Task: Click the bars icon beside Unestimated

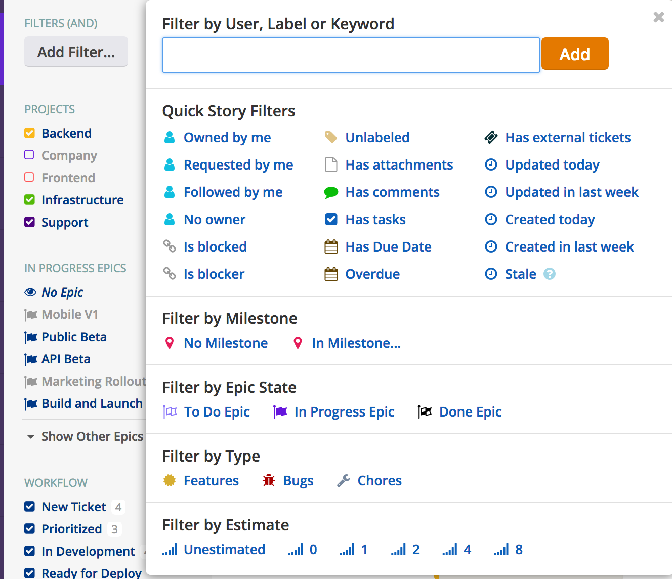Action: tap(170, 550)
